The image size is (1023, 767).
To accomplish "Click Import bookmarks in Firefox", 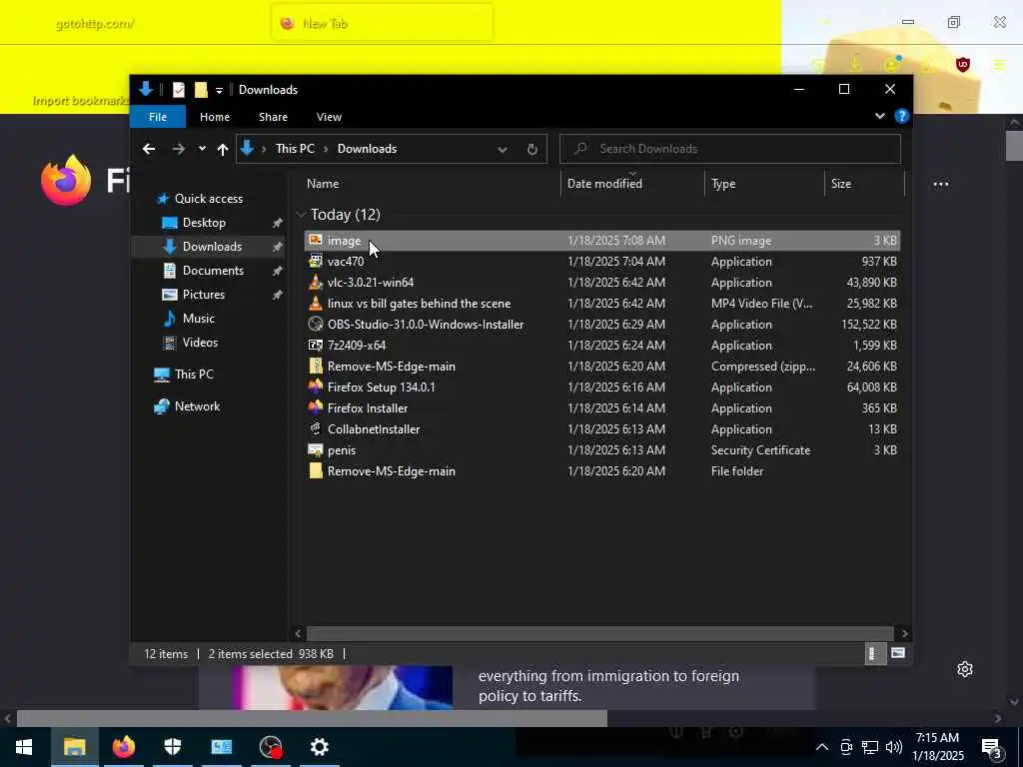I will coord(80,101).
